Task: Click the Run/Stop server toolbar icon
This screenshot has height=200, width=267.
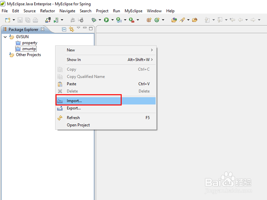Action: click(x=56, y=20)
